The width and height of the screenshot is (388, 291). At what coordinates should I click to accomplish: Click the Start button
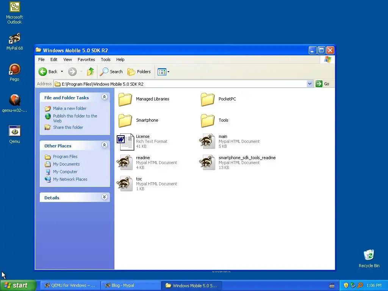[x=18, y=285]
